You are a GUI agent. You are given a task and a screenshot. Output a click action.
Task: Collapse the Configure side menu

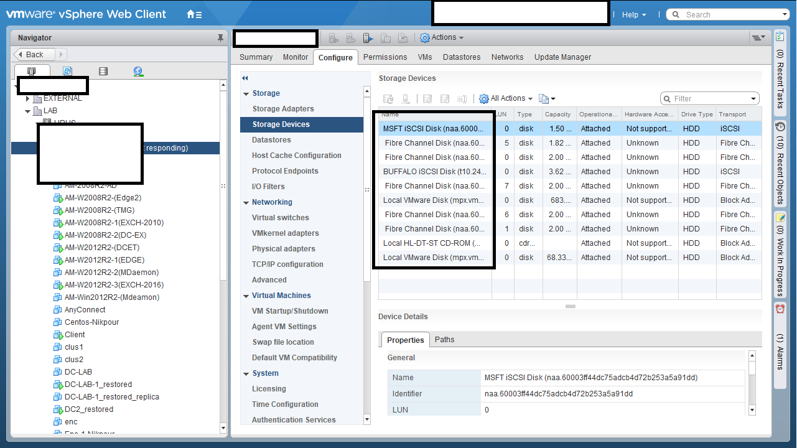pos(245,78)
